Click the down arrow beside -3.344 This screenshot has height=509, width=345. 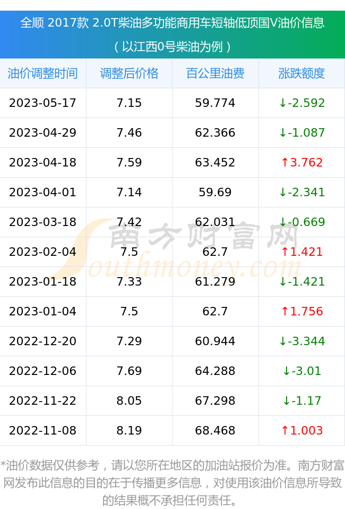point(283,341)
